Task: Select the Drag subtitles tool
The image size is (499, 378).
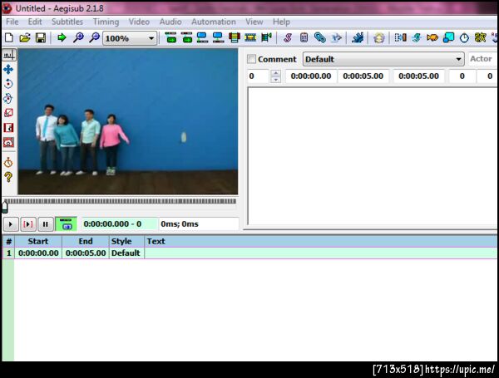Action: tap(8, 69)
